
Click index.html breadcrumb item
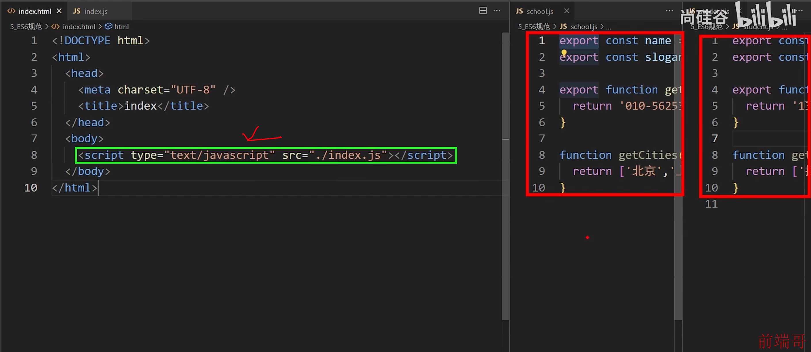coord(79,26)
